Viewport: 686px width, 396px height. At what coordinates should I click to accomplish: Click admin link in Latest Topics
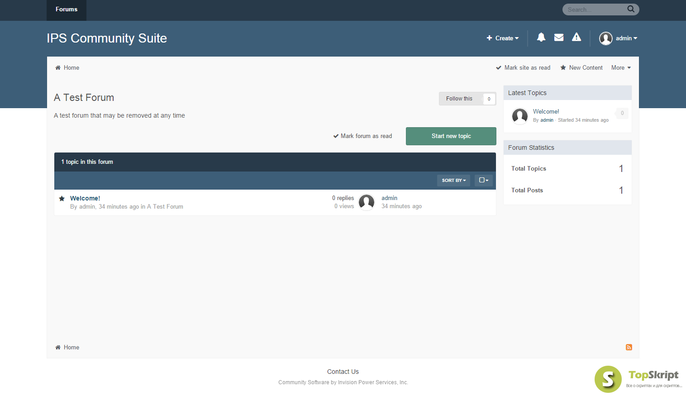pyautogui.click(x=547, y=120)
